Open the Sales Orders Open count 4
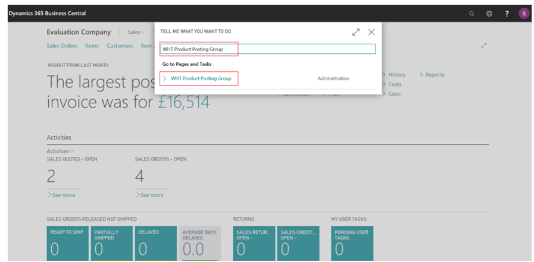Viewport: 534px width, 262px height. [x=140, y=176]
